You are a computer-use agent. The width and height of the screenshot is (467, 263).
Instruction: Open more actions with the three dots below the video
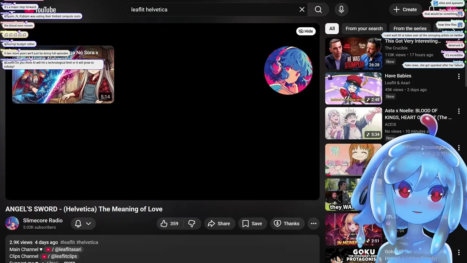pos(313,224)
